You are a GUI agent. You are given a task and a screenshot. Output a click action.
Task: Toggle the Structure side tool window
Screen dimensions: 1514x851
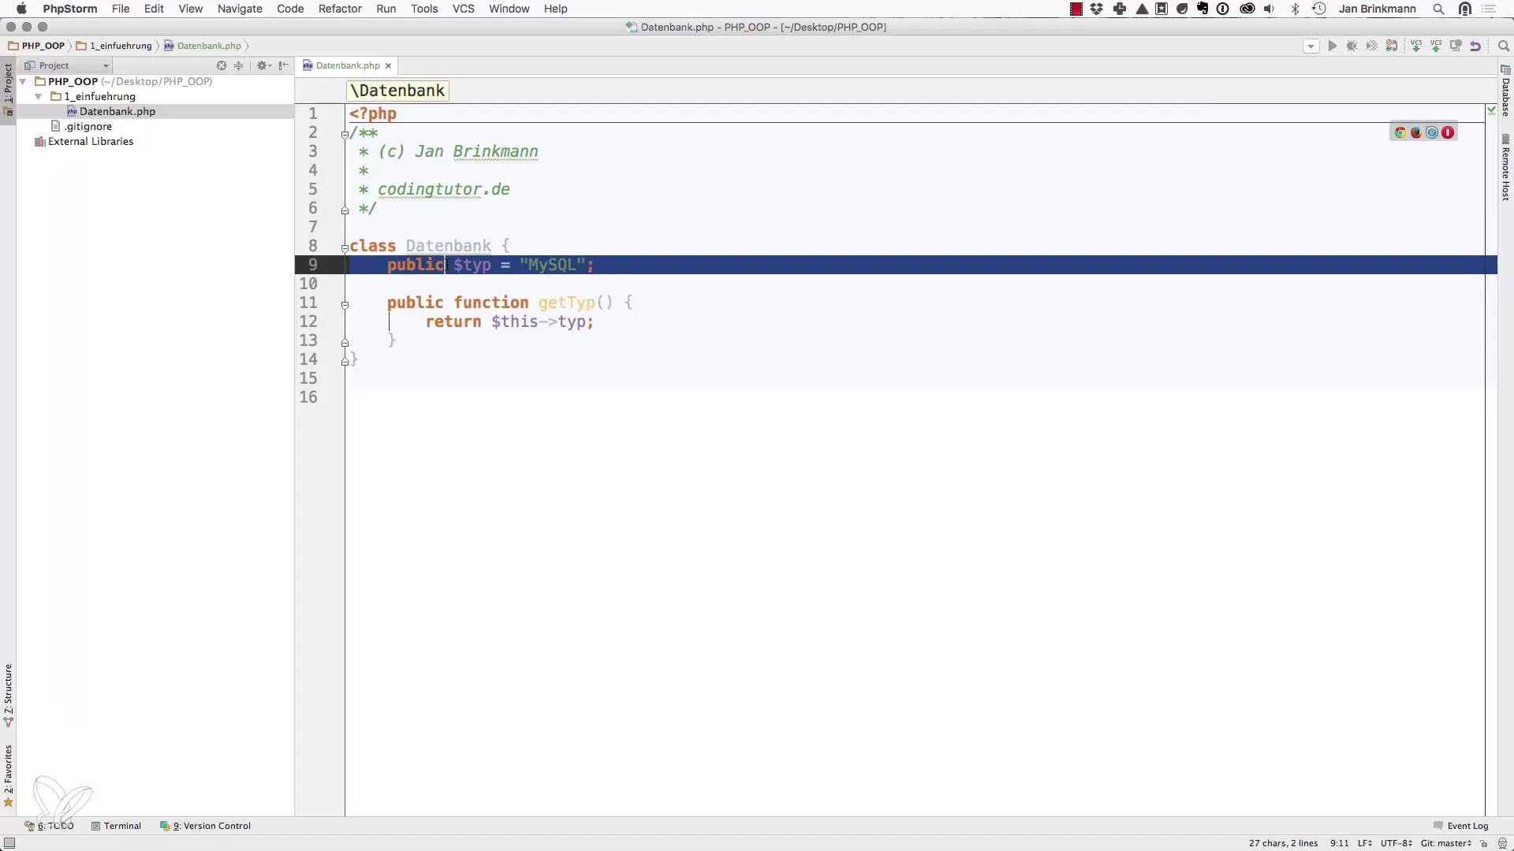[x=8, y=695]
